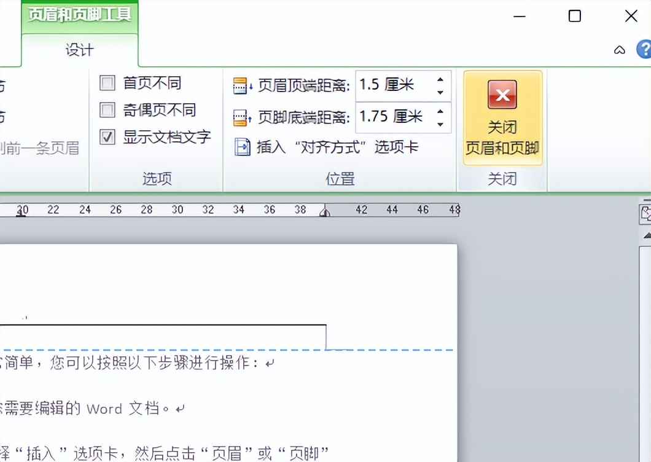Enable the 奇偶页不同 checkbox

[x=108, y=110]
